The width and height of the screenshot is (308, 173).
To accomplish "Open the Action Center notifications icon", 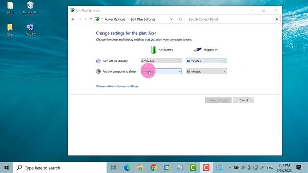I will coord(299,168).
